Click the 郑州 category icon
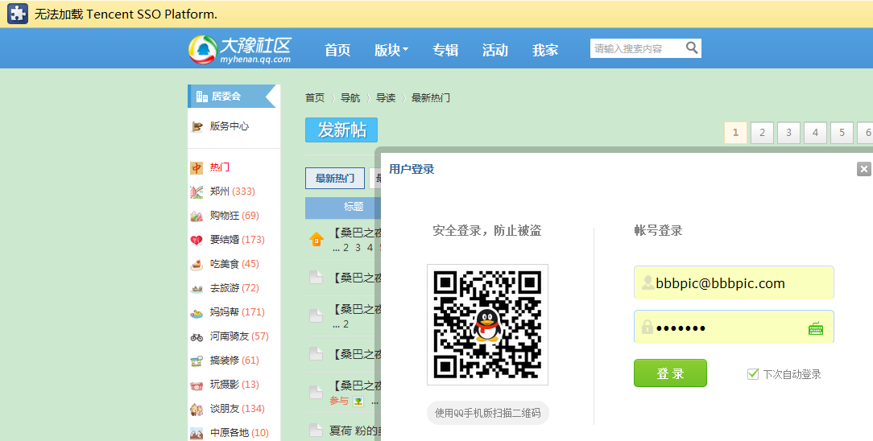 pyautogui.click(x=197, y=192)
